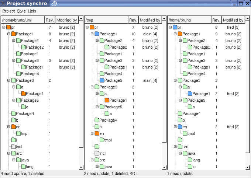Click blue en folder icon in /home/bruno pane
Screen dimensions: 251x178
pyautogui.click(x=180, y=127)
